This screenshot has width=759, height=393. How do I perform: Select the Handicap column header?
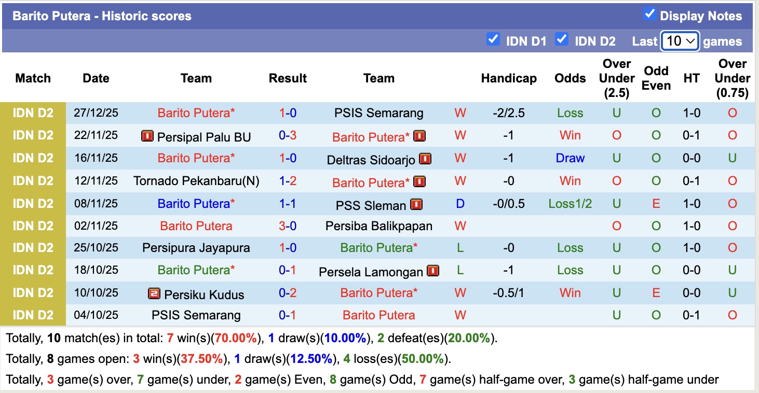pyautogui.click(x=509, y=78)
